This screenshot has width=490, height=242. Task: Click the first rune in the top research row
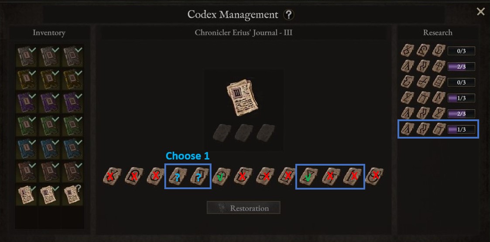tap(408, 51)
